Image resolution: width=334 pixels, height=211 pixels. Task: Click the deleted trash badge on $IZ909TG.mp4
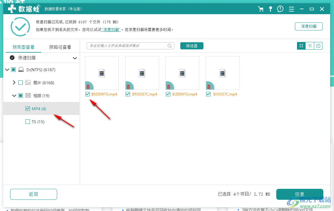tap(169, 87)
